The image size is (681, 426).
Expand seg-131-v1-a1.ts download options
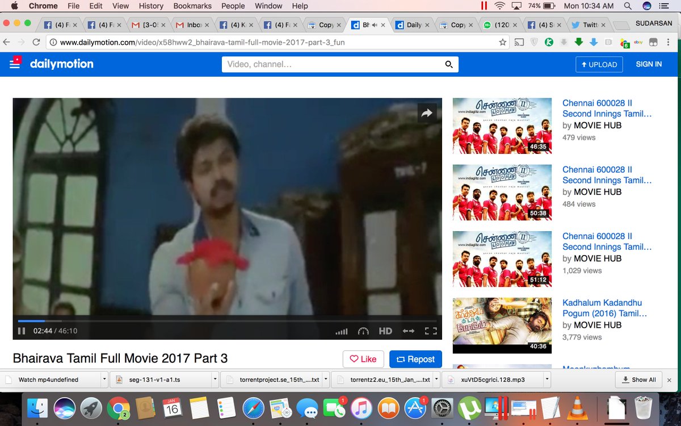(215, 379)
